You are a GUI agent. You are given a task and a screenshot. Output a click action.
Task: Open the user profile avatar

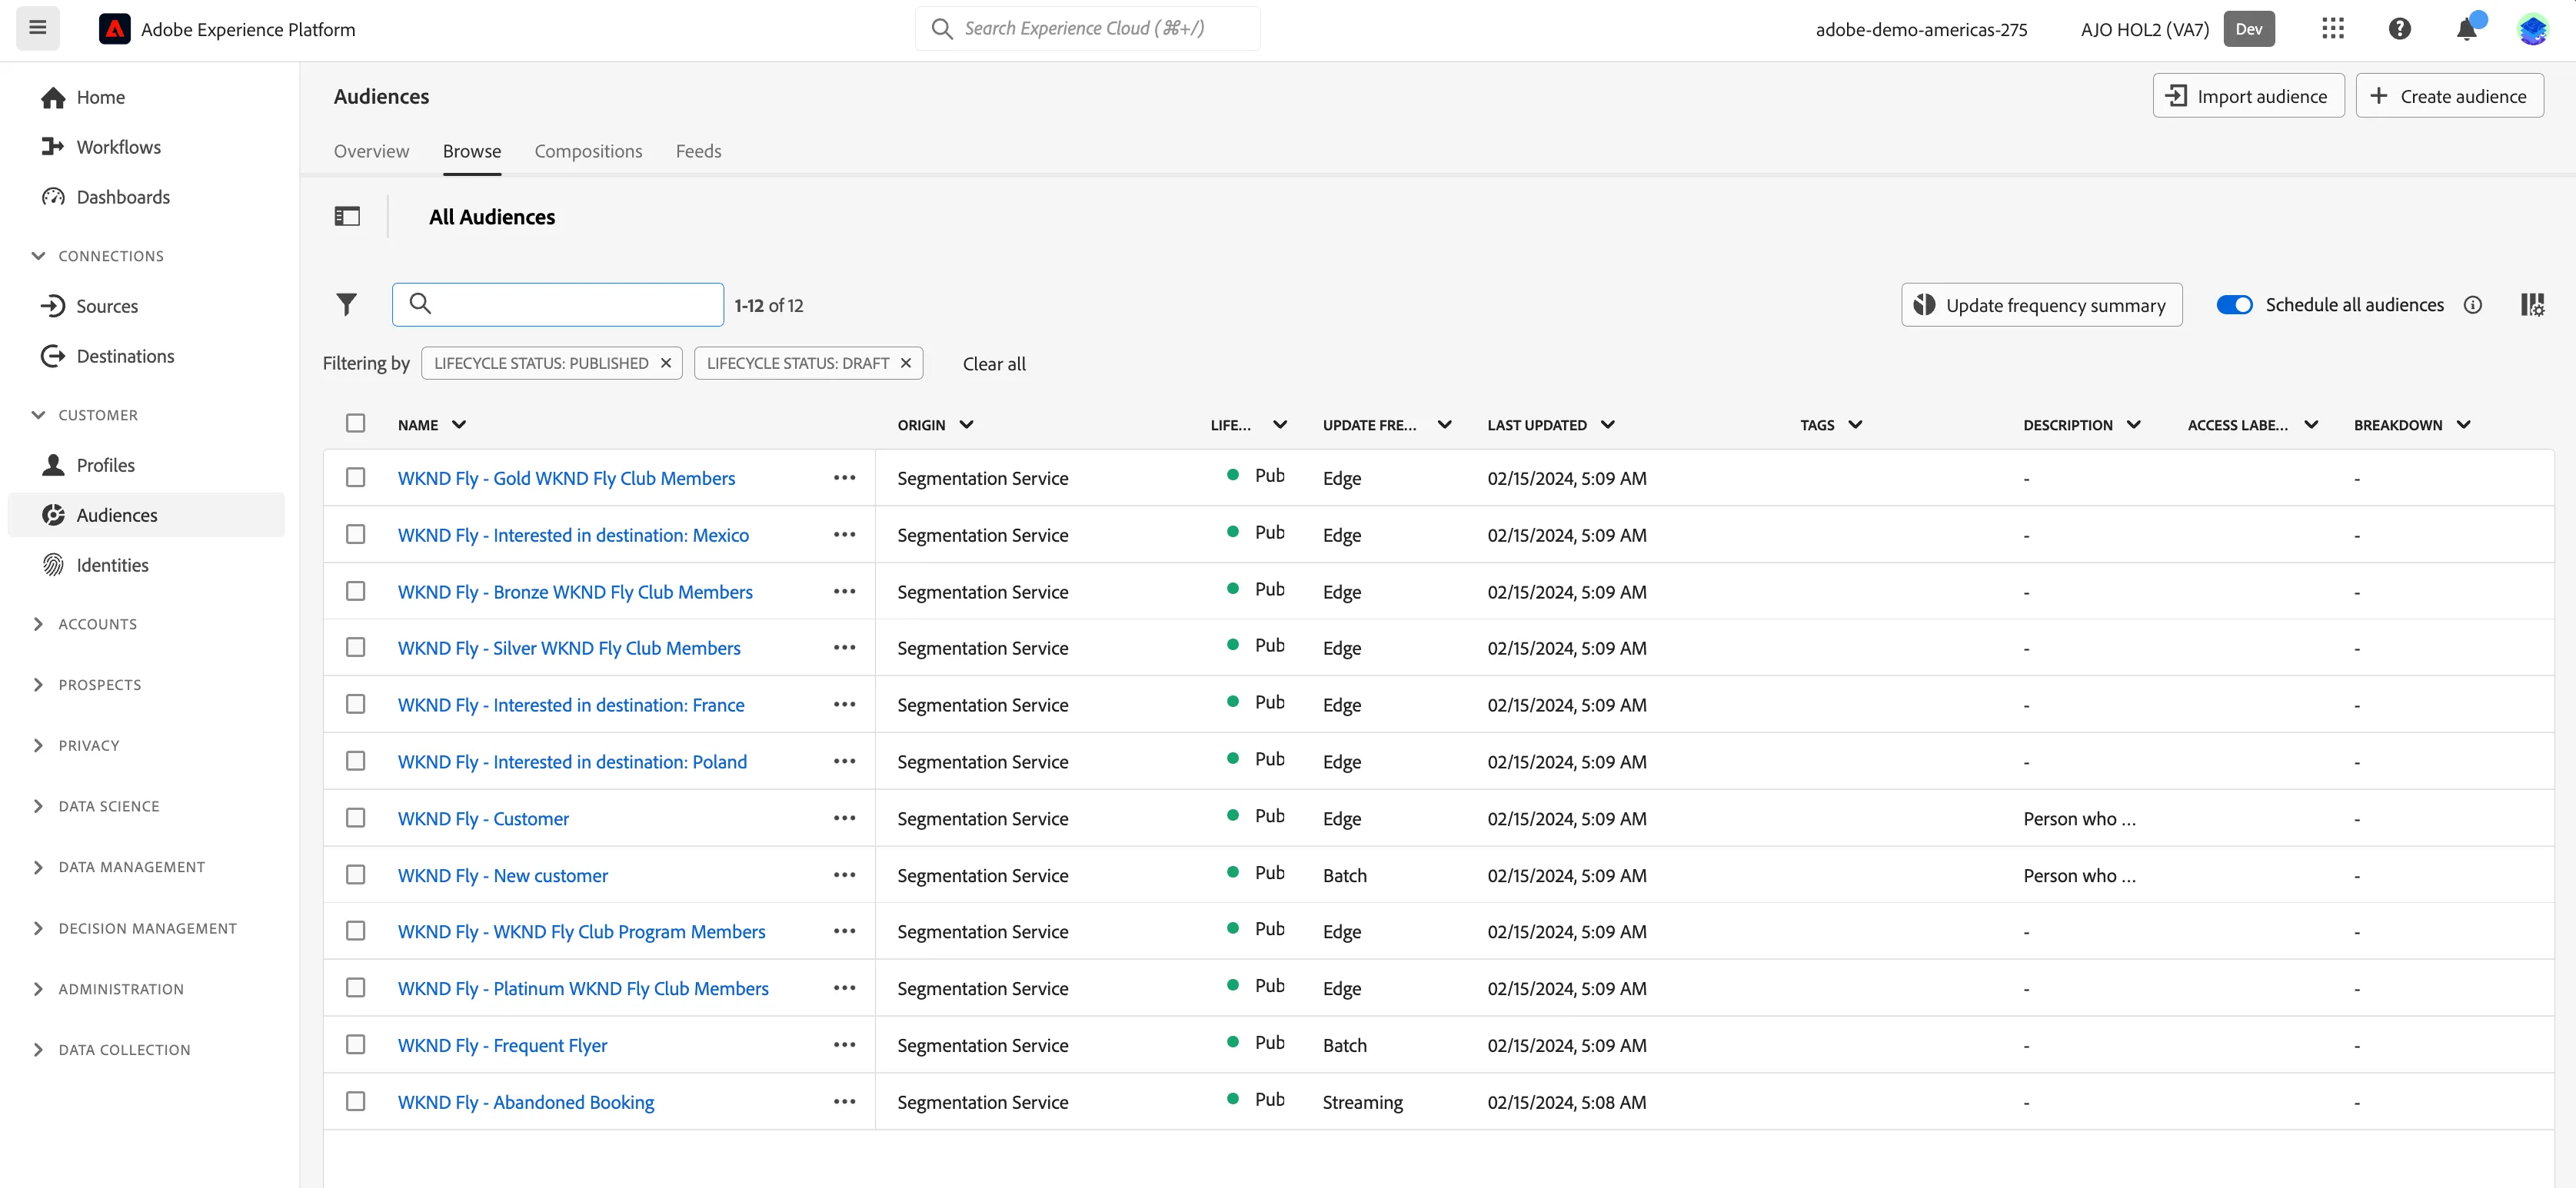[2533, 29]
